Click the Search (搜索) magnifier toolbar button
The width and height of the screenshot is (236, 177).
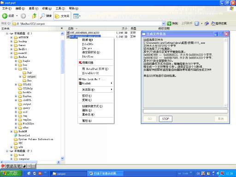[x=46, y=16]
